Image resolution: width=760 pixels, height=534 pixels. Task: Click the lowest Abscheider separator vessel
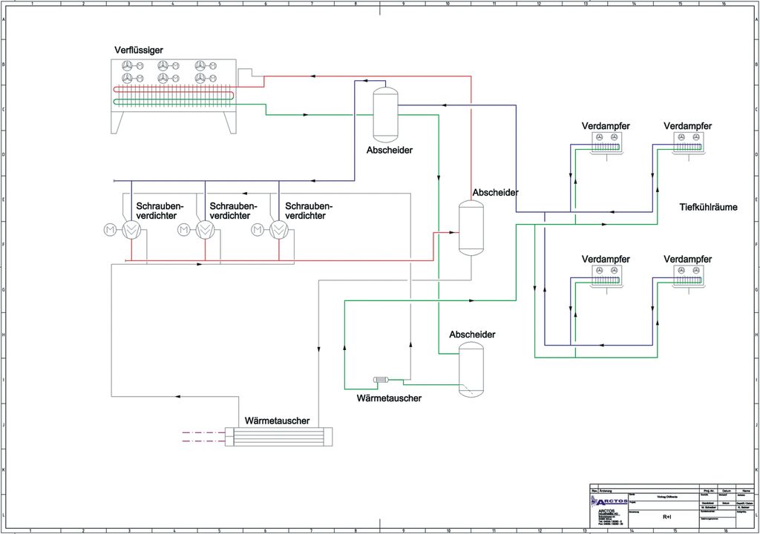pos(471,369)
